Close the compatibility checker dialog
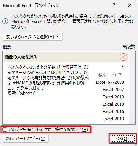The height and width of the screenshot is (146, 138). coord(130,5)
